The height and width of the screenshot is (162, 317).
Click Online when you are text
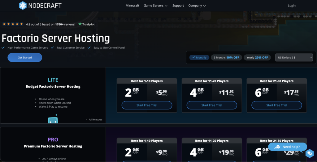pyautogui.click(x=52, y=99)
